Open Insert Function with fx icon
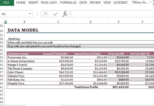Viewport: 154px width, 106px height. [65, 14]
